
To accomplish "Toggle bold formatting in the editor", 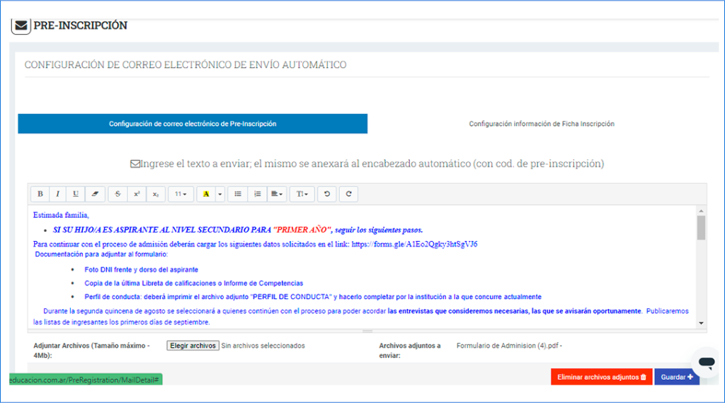I will [40, 194].
